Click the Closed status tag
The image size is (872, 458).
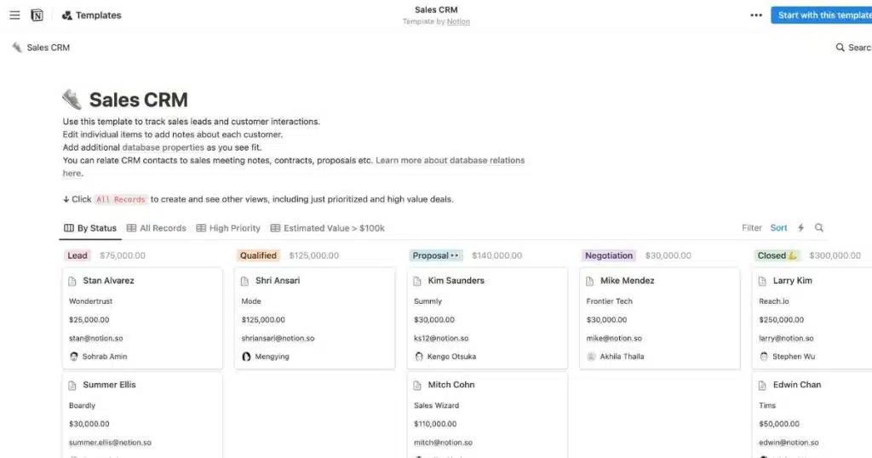(x=777, y=255)
